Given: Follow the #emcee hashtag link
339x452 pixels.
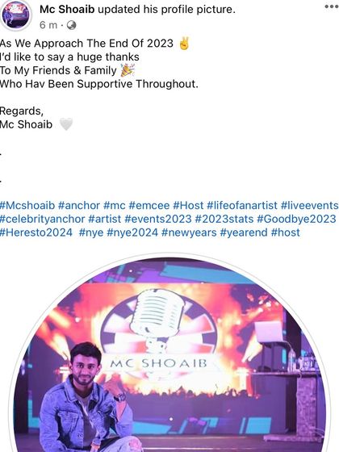Looking at the screenshot, I should click(149, 206).
